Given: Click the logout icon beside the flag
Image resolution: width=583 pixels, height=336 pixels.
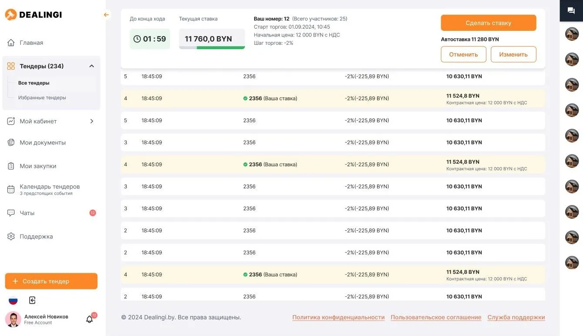Looking at the screenshot, I should point(32,300).
